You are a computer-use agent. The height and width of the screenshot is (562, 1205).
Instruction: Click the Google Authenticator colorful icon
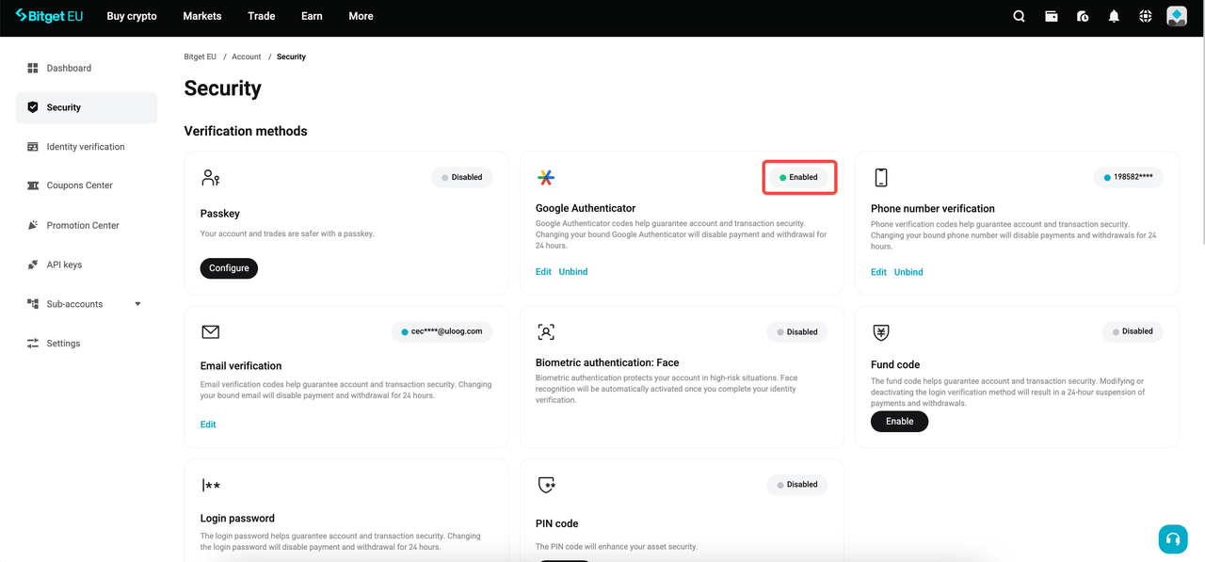click(546, 177)
